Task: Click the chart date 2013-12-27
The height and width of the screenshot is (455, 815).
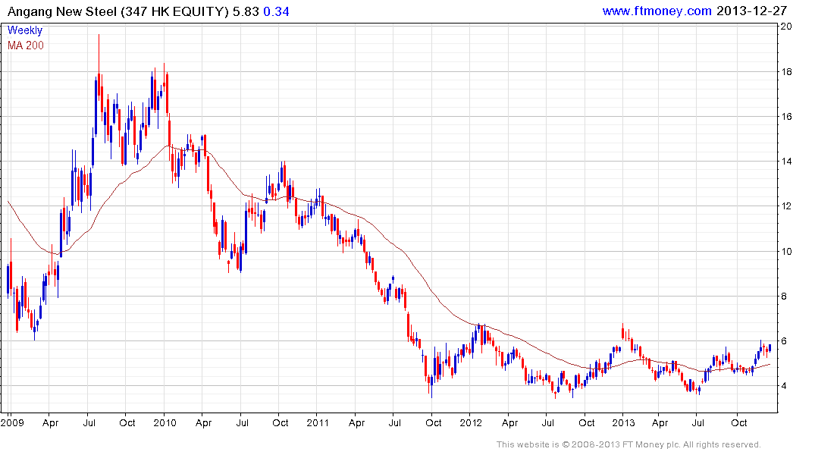Action: coord(751,11)
